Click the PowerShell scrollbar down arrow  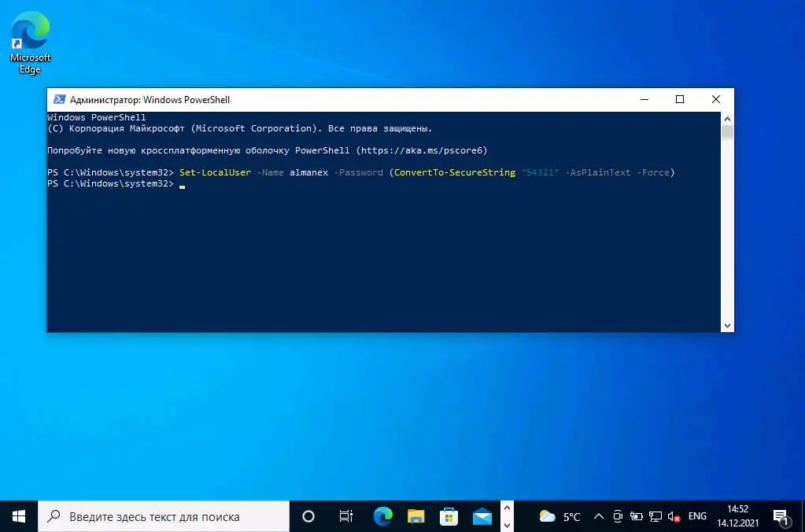pyautogui.click(x=727, y=325)
